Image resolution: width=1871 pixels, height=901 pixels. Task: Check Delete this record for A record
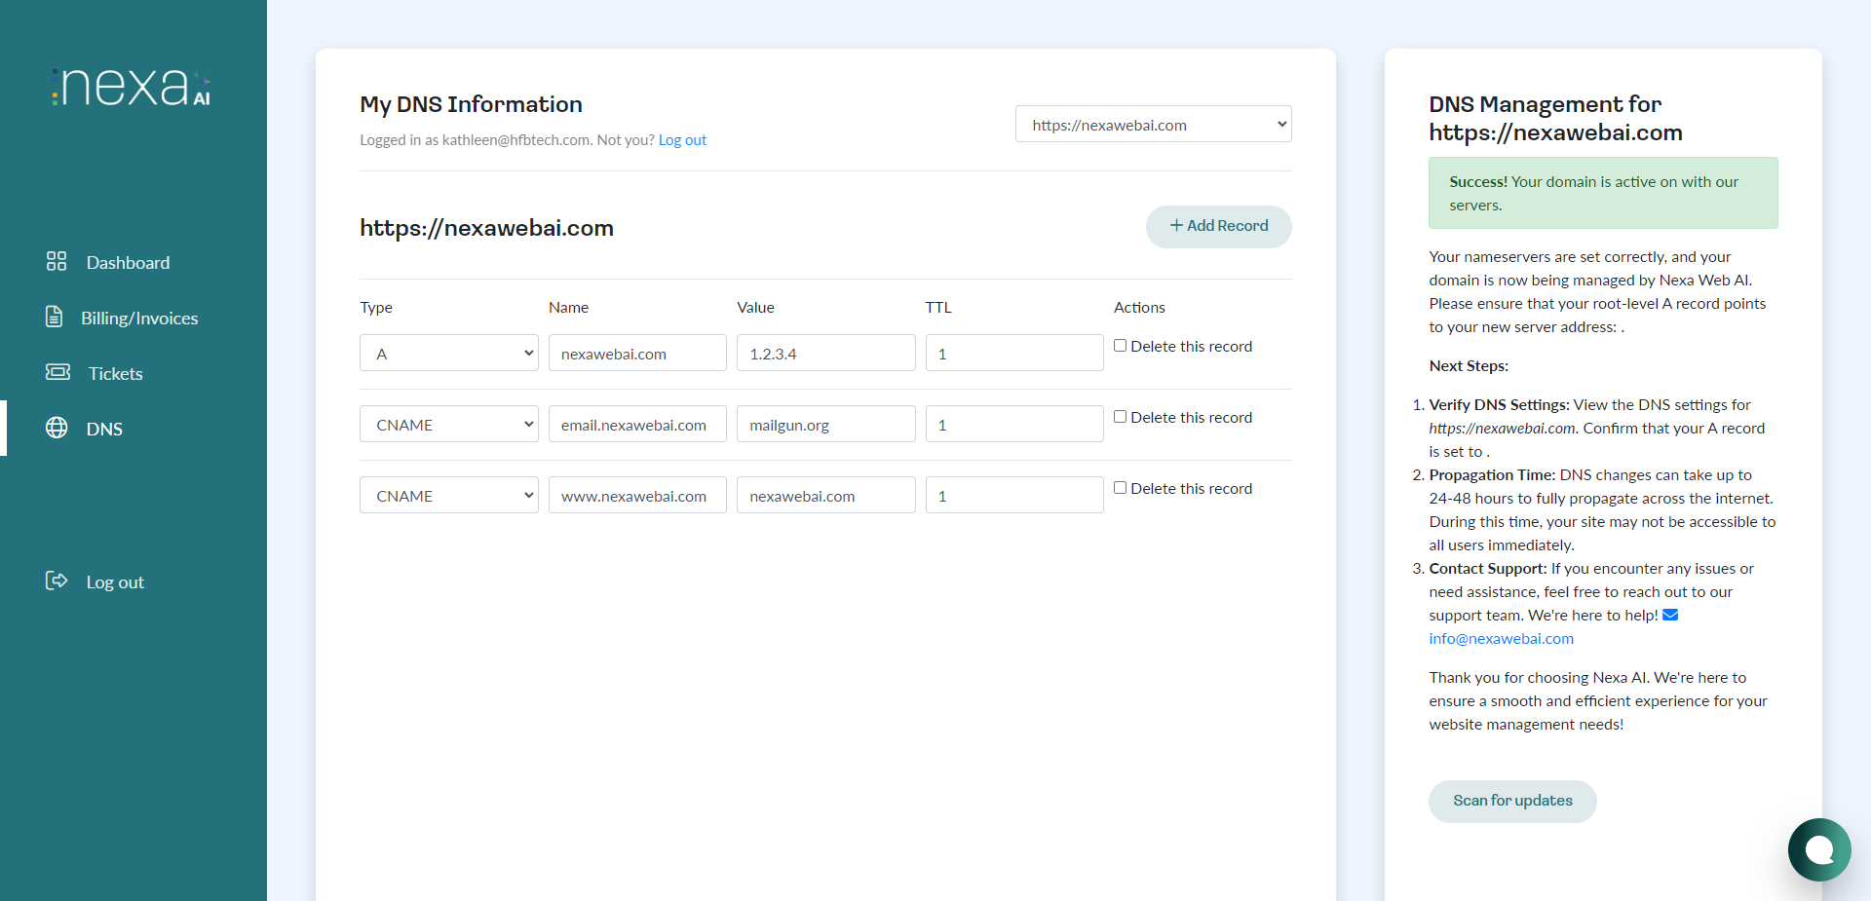[x=1121, y=346]
